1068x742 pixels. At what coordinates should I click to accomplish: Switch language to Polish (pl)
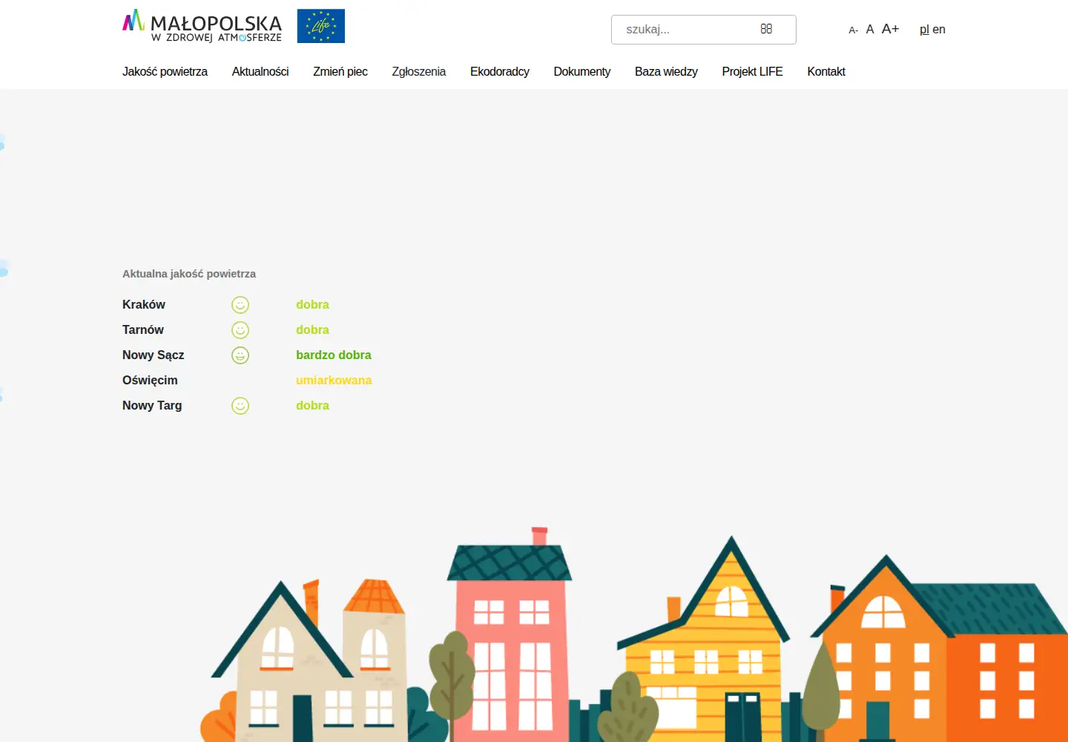(924, 30)
